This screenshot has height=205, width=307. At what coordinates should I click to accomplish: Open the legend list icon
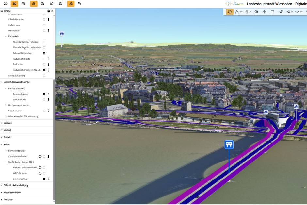52,4
